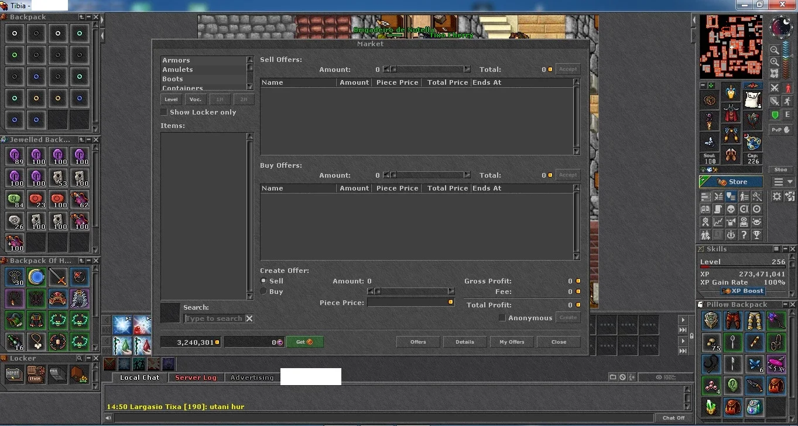Focus the item search input field
This screenshot has width=798, height=426.
coord(214,318)
